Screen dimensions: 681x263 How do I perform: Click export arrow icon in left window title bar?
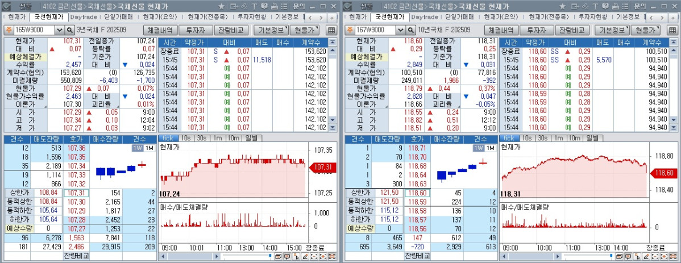[235, 6]
